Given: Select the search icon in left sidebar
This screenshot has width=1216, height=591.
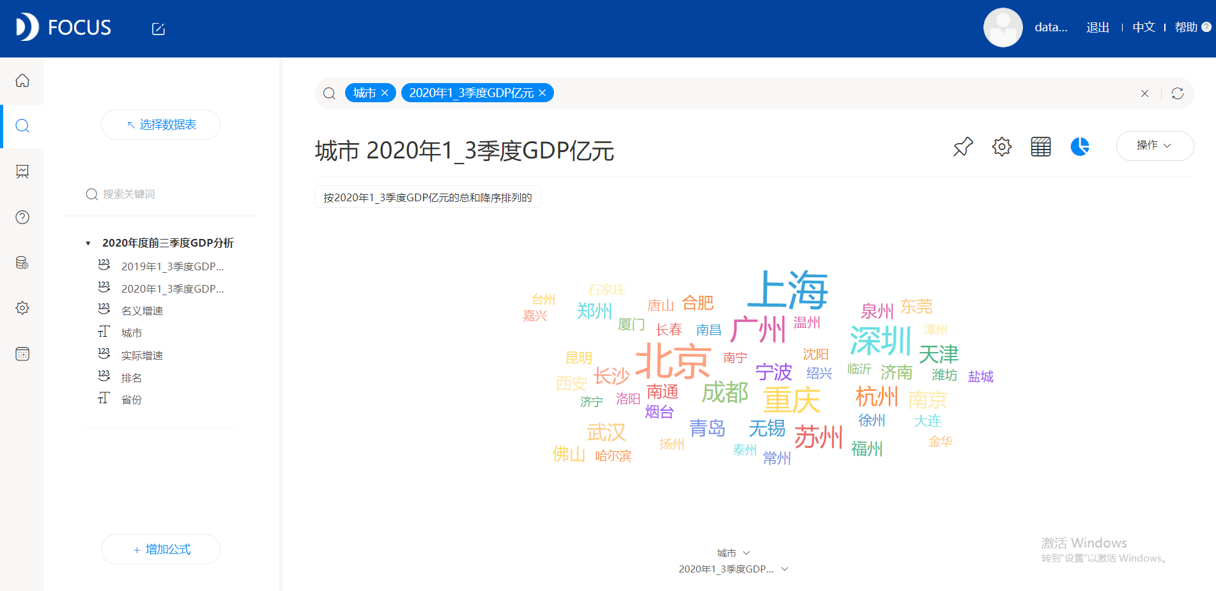Looking at the screenshot, I should (x=22, y=126).
